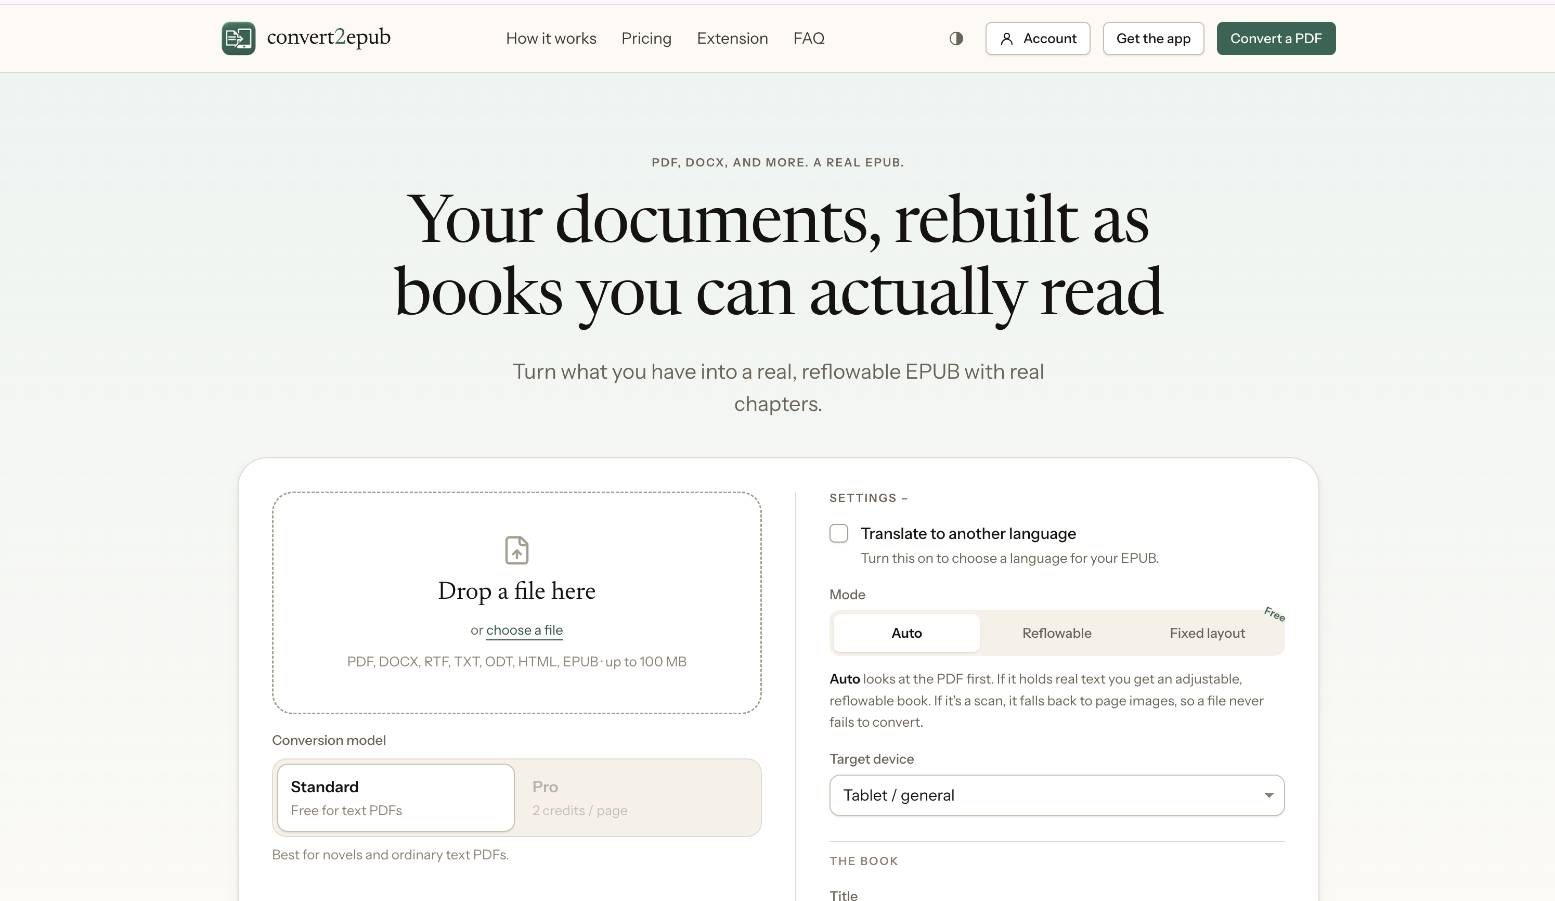This screenshot has width=1555, height=901.
Task: Open the Extension nav link
Action: [732, 38]
